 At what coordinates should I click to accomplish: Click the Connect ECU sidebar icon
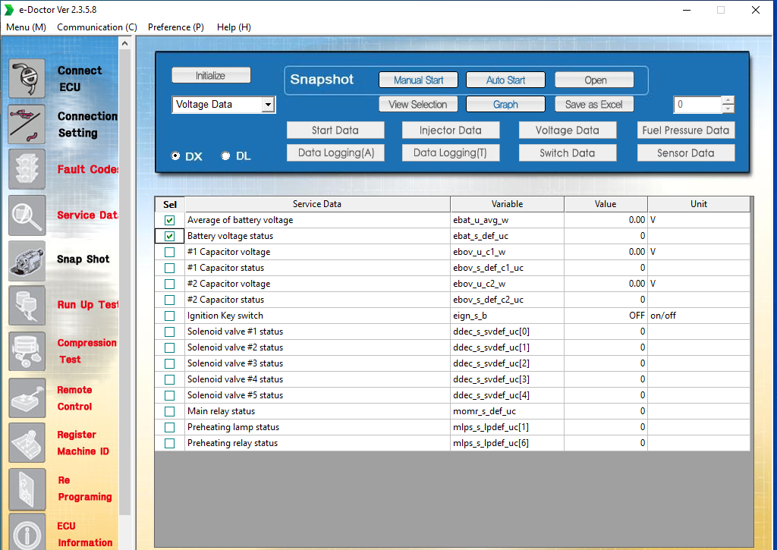27,78
